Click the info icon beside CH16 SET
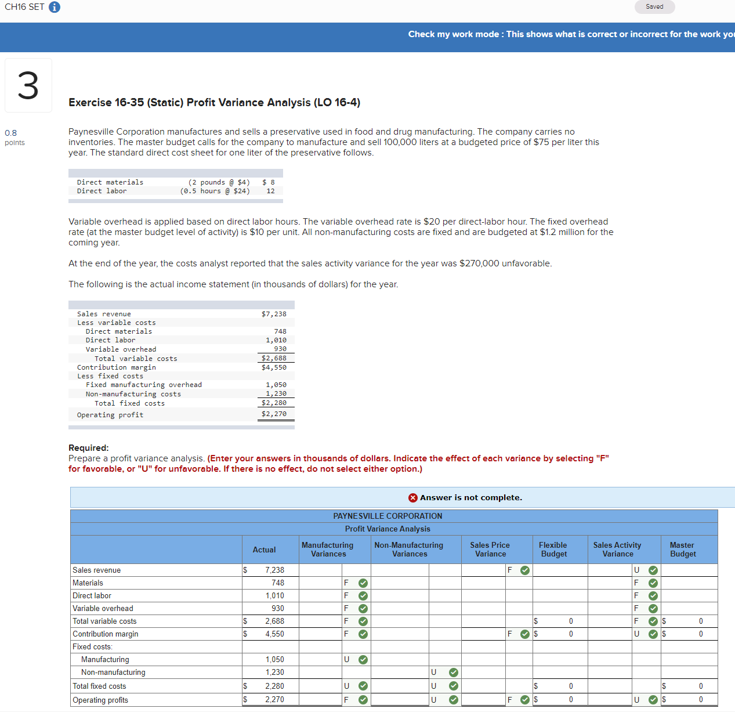 55,8
